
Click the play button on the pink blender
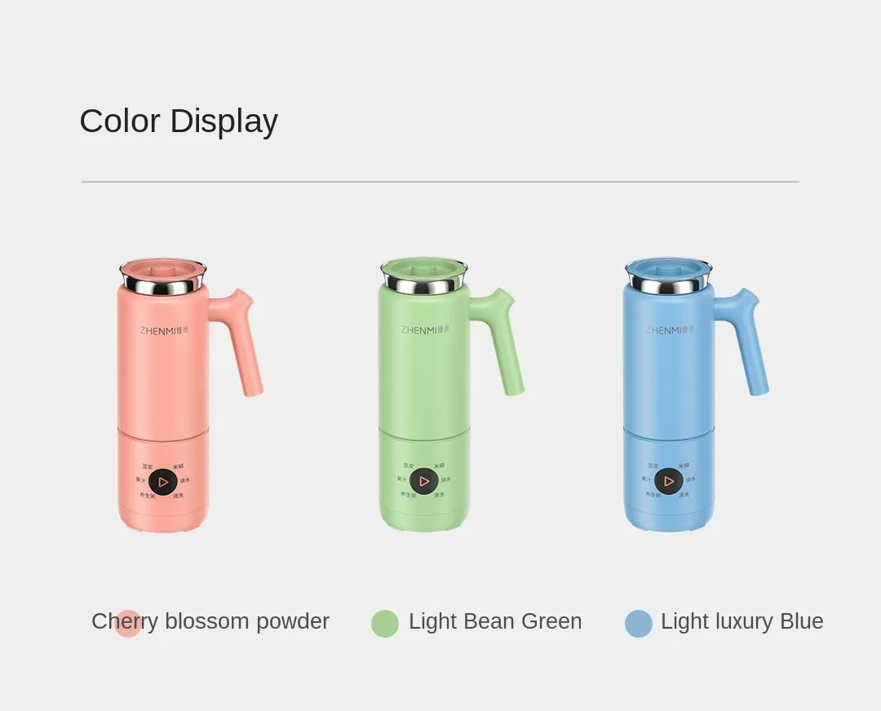pos(163,482)
